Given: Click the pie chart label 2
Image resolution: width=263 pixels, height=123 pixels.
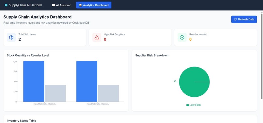Looking at the screenshot, I should click(x=175, y=81).
